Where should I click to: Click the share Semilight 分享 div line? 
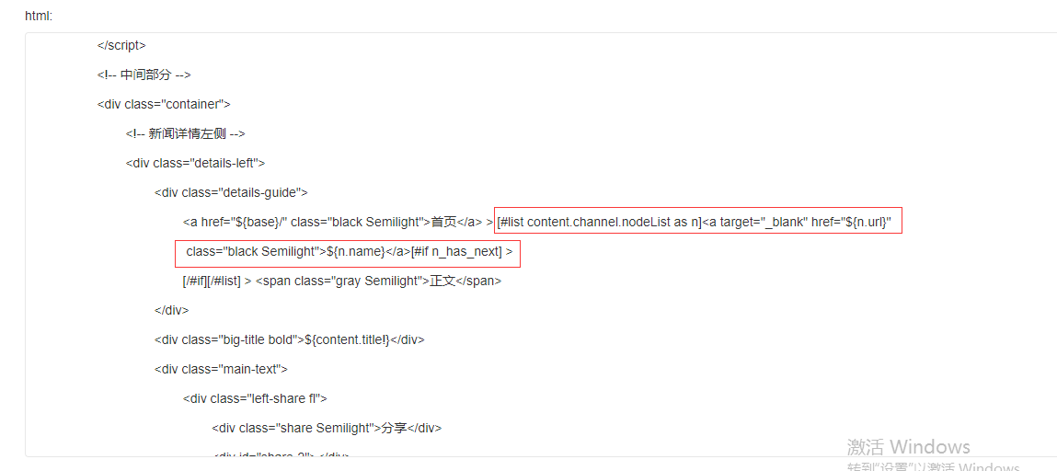(x=327, y=428)
